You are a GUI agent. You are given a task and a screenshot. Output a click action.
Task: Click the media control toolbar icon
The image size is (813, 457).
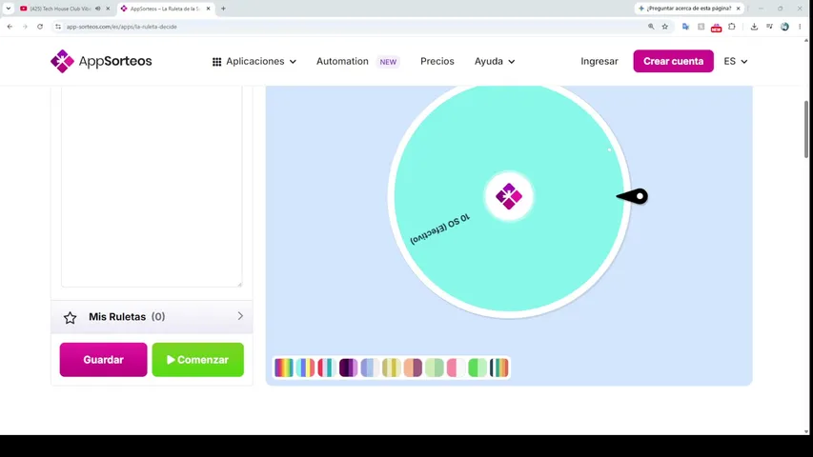769,27
